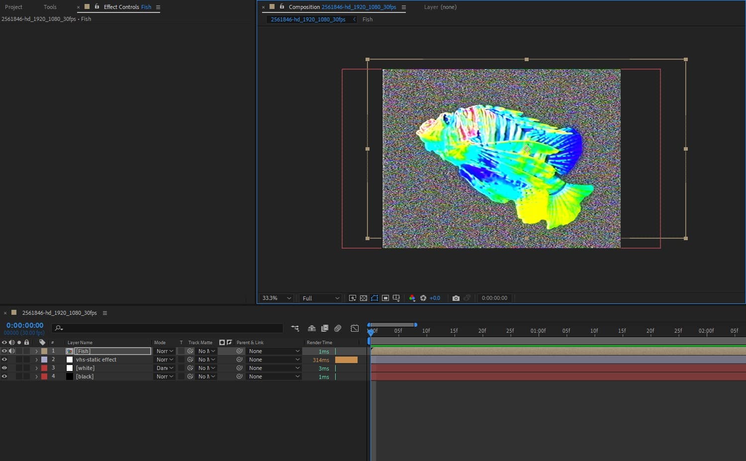Click the track matte pick whip for Fish

pyautogui.click(x=190, y=351)
